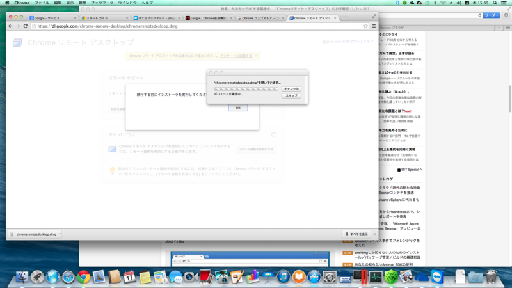
Task: Click the dmg verification progress bar
Action: [246, 89]
